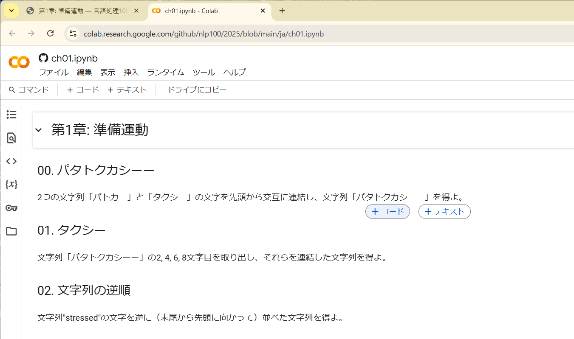This screenshot has height=339, width=574.
Task: Open the ファイル menu
Action: pos(54,72)
